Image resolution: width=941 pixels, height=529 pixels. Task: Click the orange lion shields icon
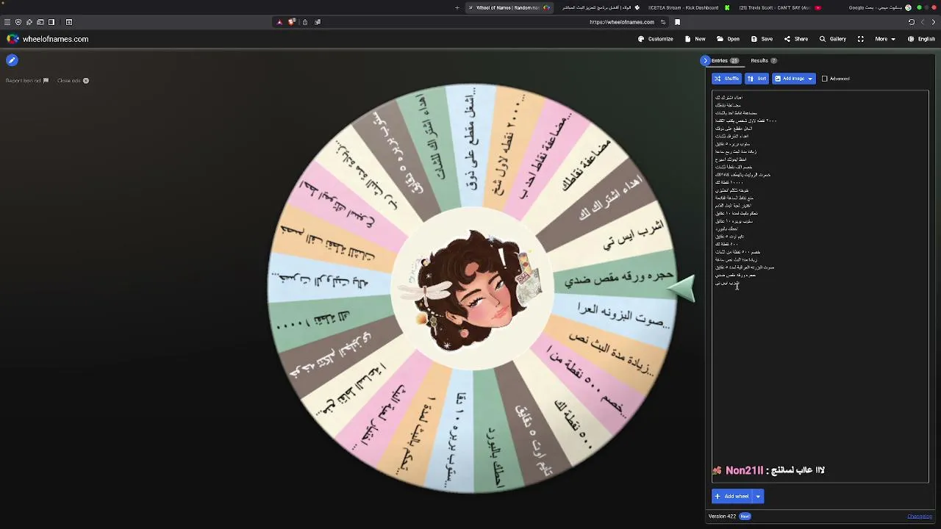coord(292,22)
